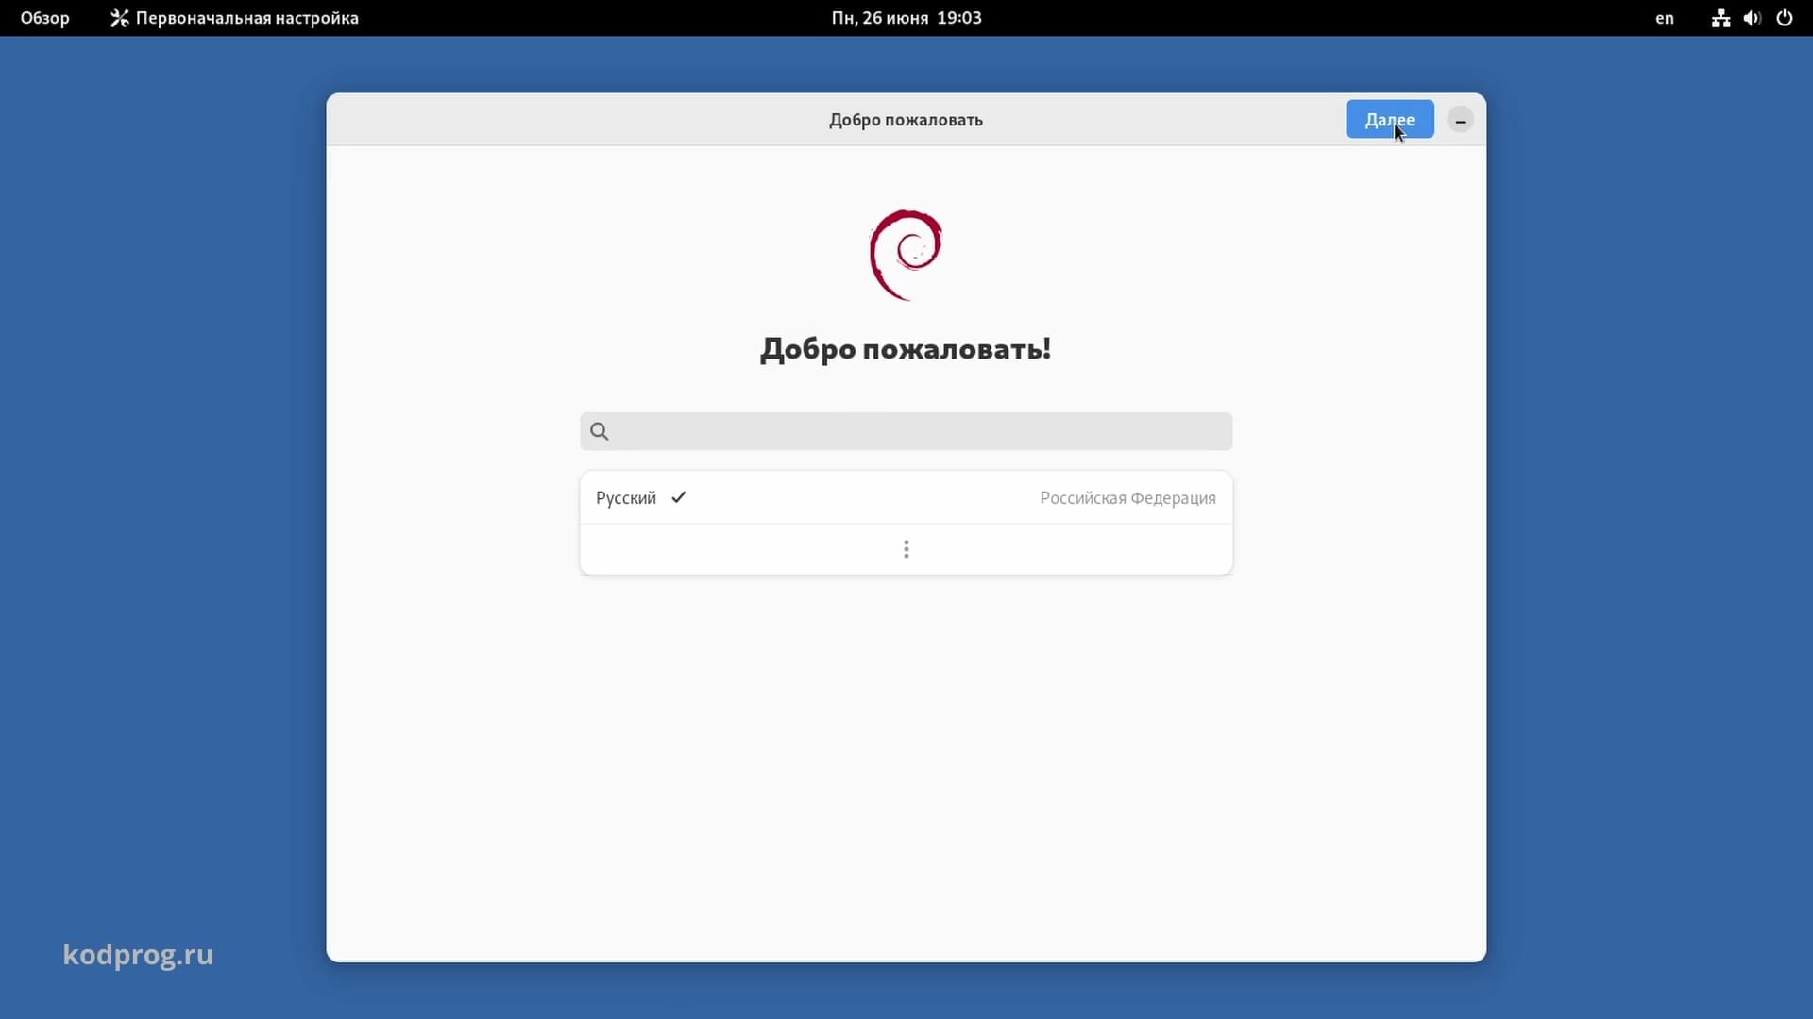This screenshot has width=1813, height=1019.
Task: Open the en keyboard layout switcher
Action: pos(1665,18)
